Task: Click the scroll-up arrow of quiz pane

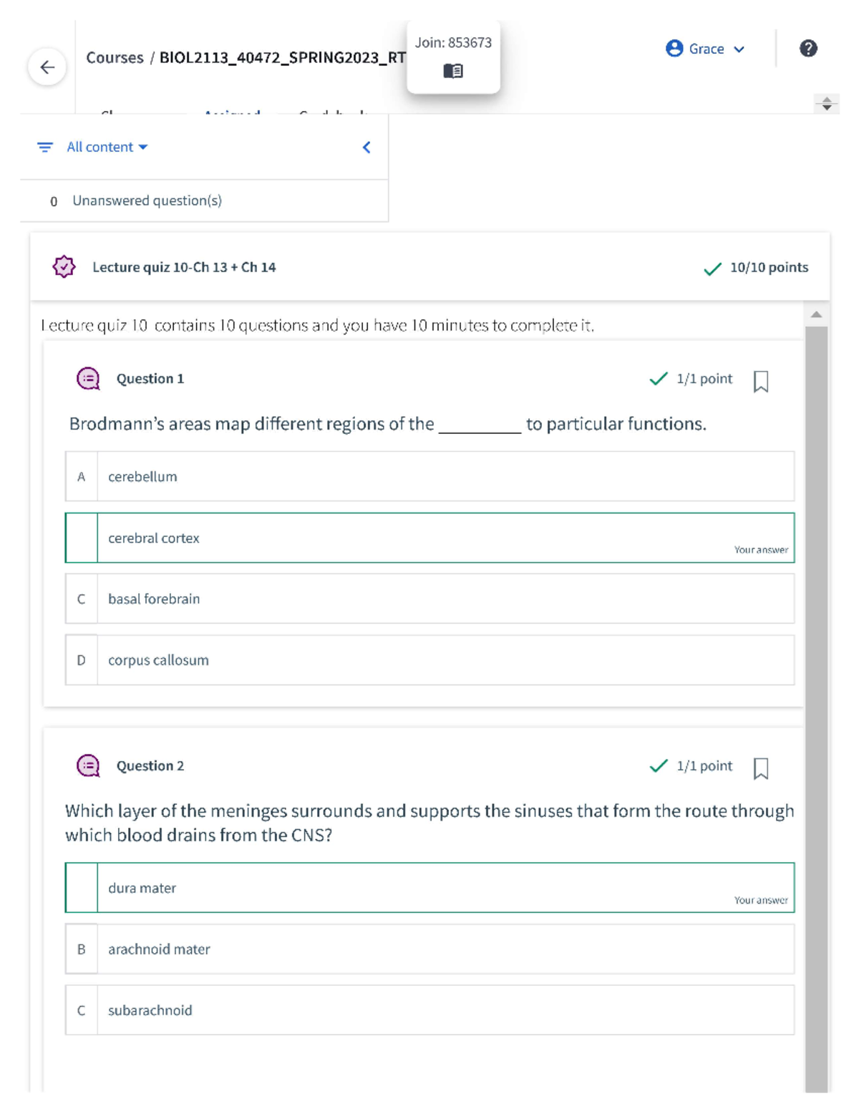Action: tap(816, 314)
